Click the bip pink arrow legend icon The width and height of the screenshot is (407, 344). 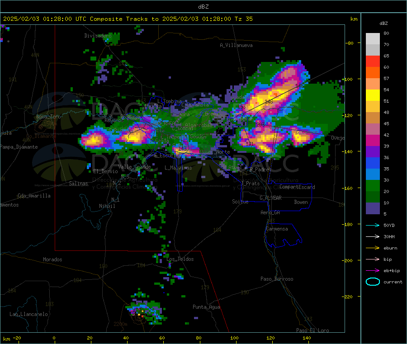coord(373,259)
